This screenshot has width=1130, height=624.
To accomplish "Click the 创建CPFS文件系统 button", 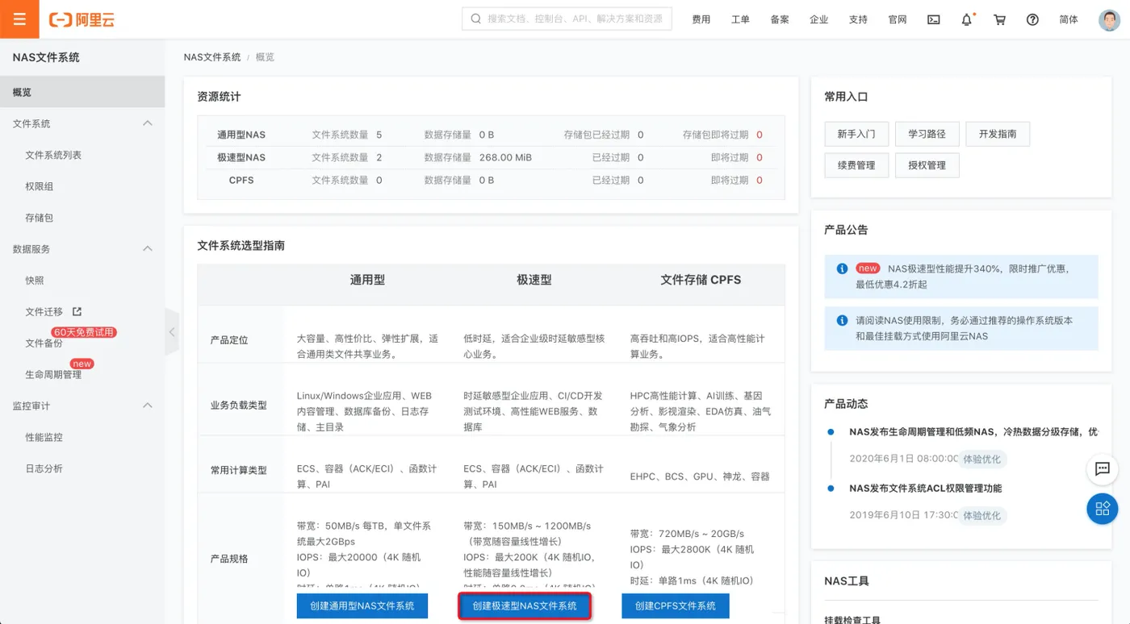I will click(676, 606).
